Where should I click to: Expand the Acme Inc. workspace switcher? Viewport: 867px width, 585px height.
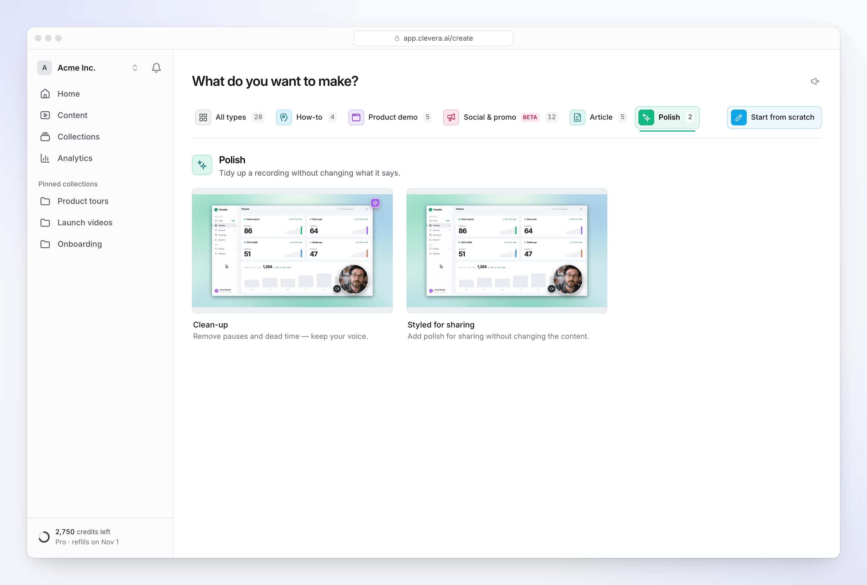[135, 68]
